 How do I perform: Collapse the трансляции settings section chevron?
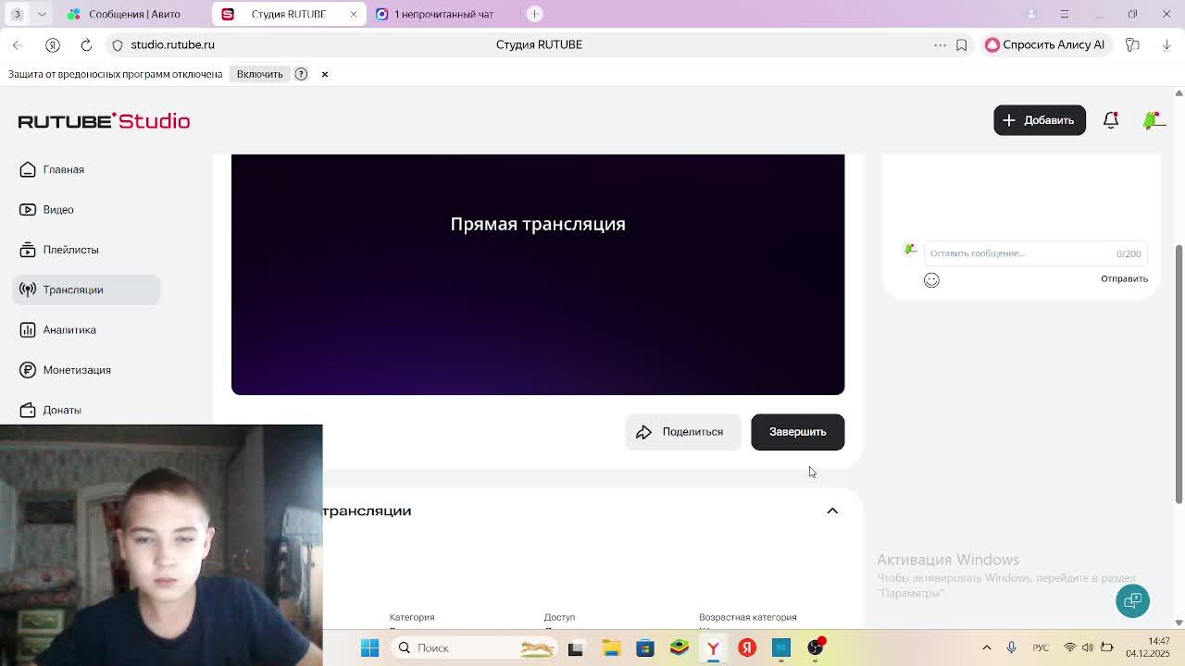[832, 511]
